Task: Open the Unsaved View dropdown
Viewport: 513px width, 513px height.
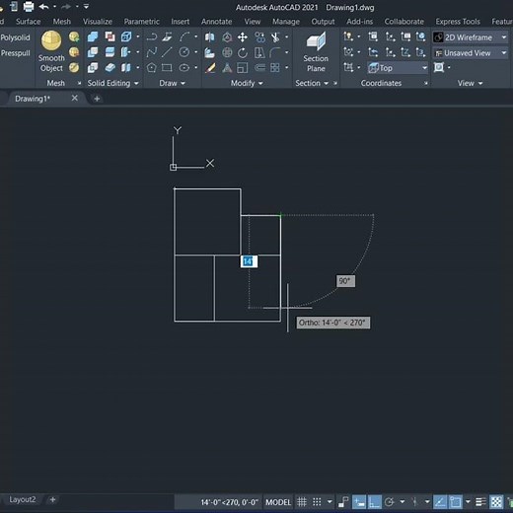Action: (x=471, y=52)
